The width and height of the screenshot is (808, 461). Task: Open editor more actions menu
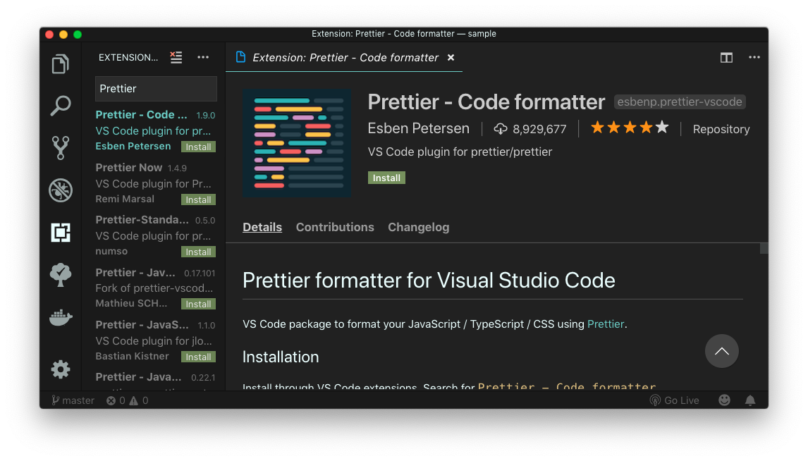coord(754,57)
